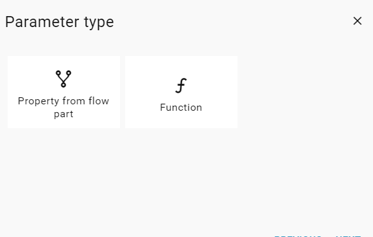The image size is (373, 237).
Task: Choose flow part property as parameter type
Action: (x=64, y=92)
